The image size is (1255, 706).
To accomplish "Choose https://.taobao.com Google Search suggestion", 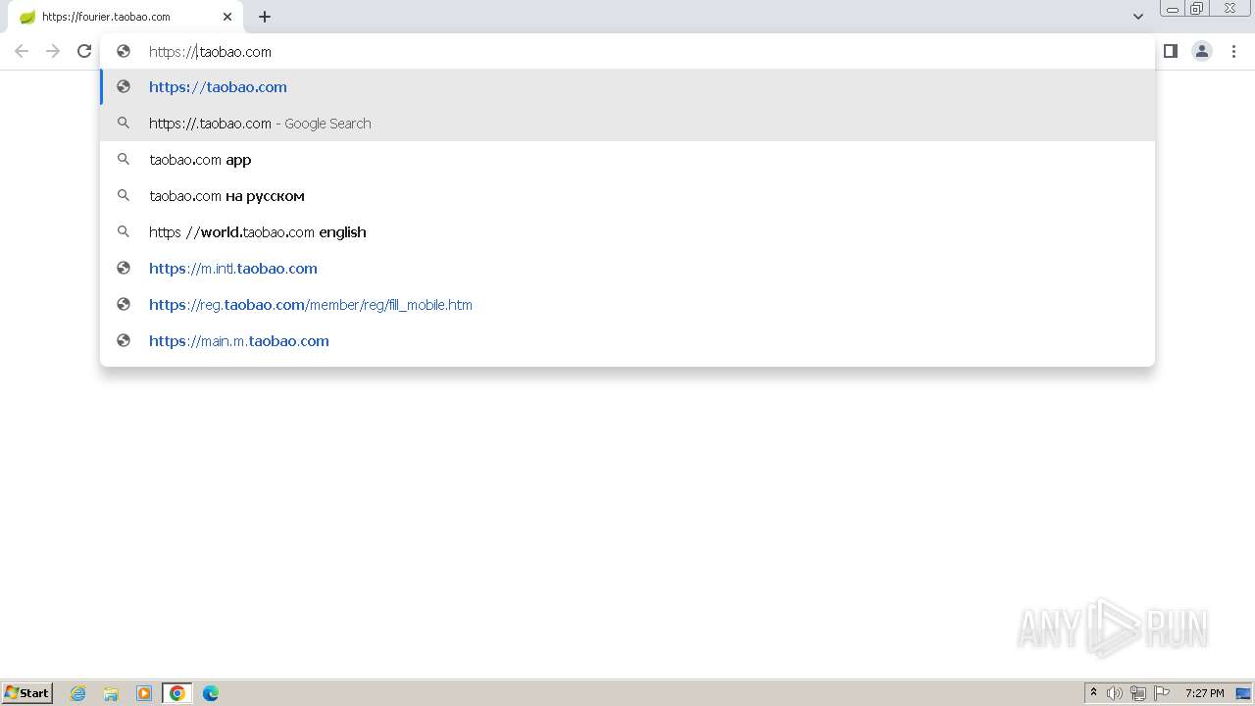I will pyautogui.click(x=627, y=123).
